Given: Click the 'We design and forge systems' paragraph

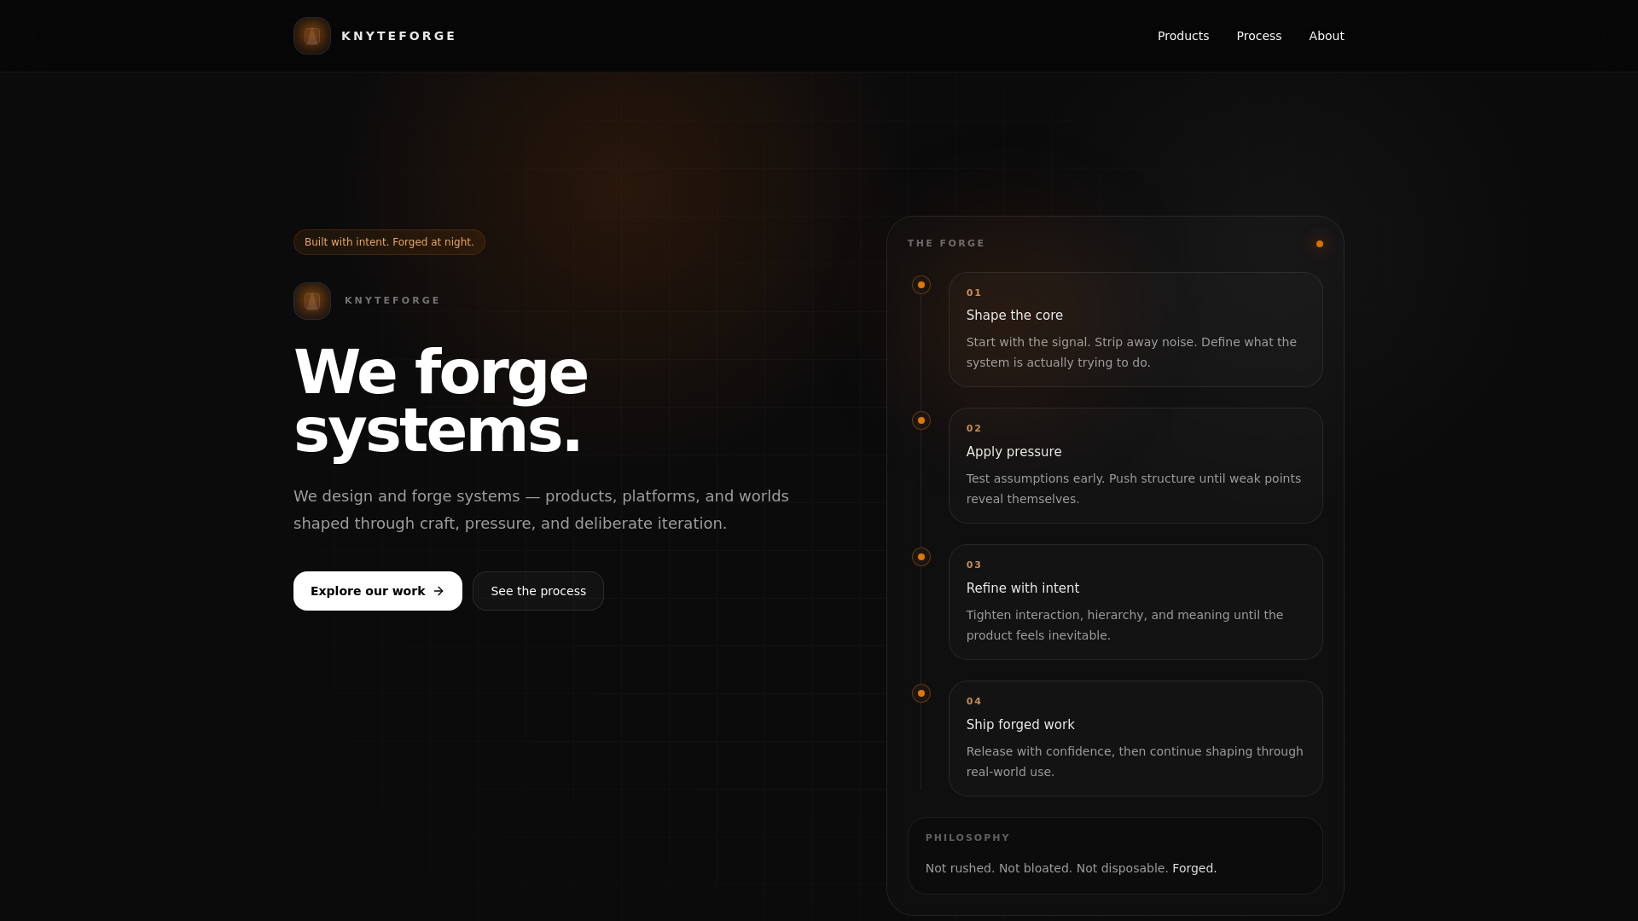Looking at the screenshot, I should point(541,510).
